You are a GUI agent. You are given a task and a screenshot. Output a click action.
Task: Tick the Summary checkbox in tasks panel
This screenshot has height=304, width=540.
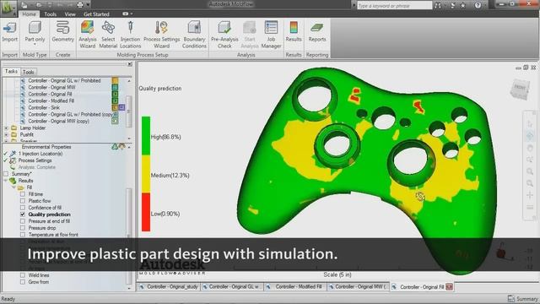[6, 174]
